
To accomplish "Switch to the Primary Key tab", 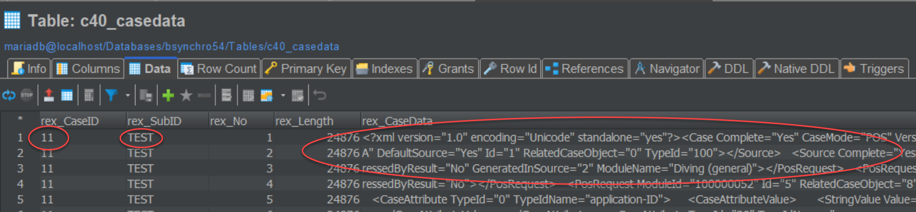I will pos(306,68).
